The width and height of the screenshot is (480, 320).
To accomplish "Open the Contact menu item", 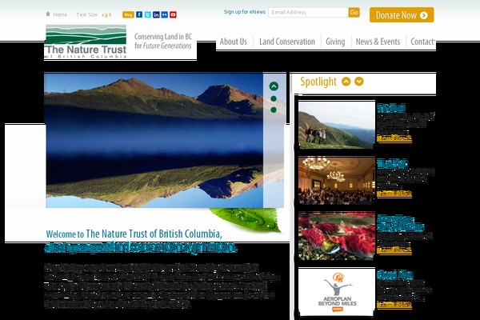I will [x=422, y=42].
